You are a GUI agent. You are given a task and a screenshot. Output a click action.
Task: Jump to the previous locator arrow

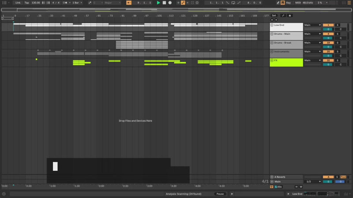click(272, 20)
